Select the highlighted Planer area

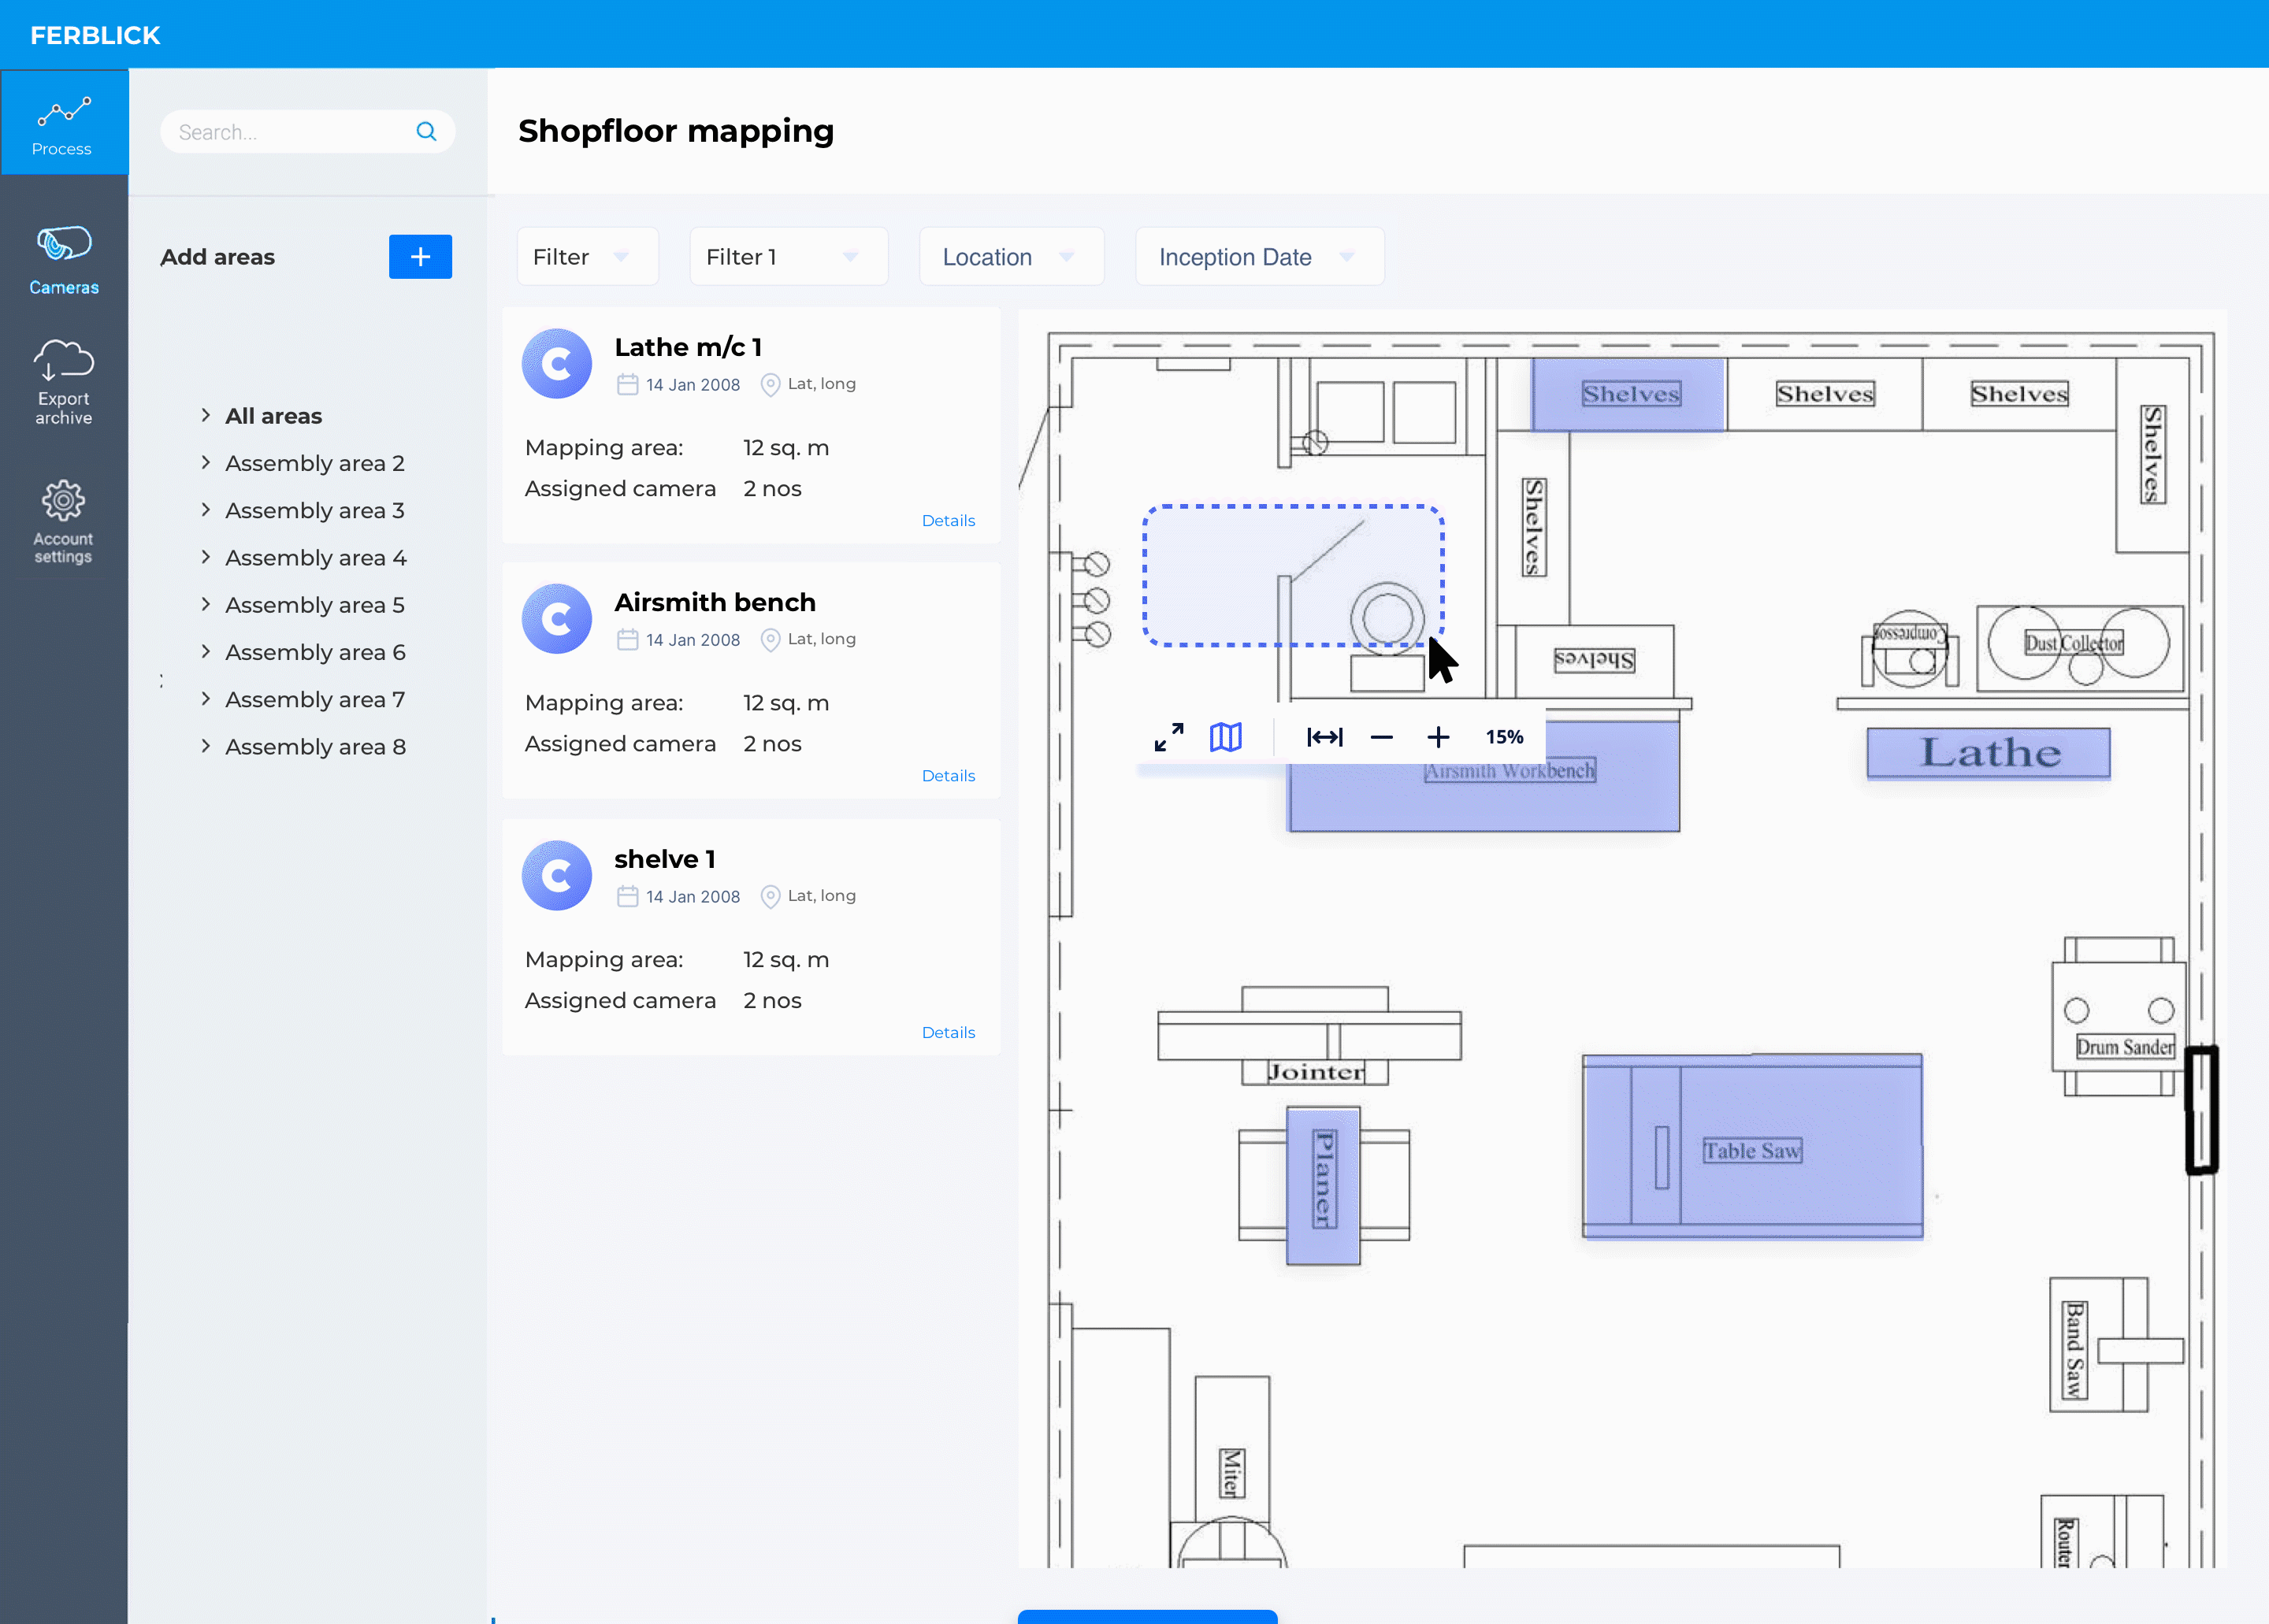coord(1323,1185)
